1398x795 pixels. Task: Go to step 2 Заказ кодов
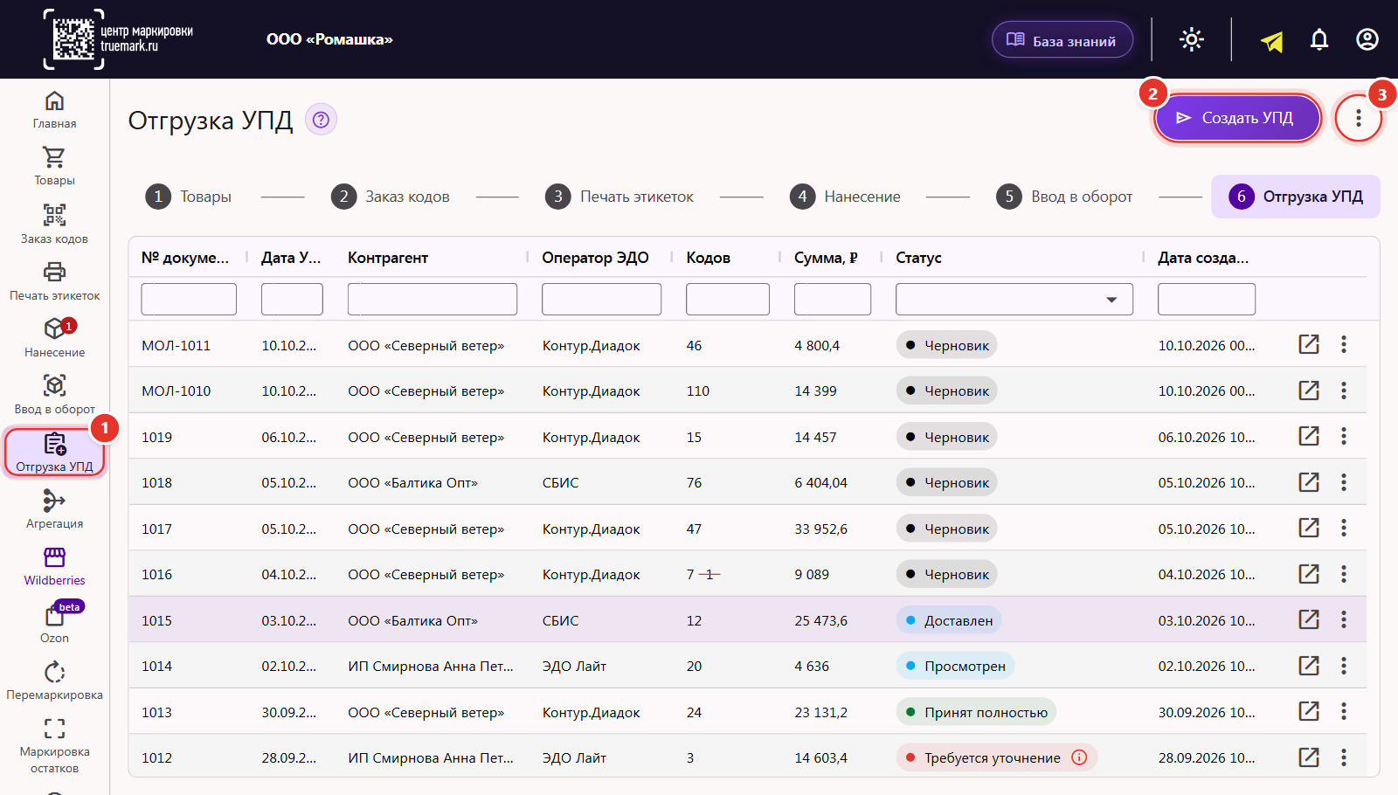click(391, 197)
